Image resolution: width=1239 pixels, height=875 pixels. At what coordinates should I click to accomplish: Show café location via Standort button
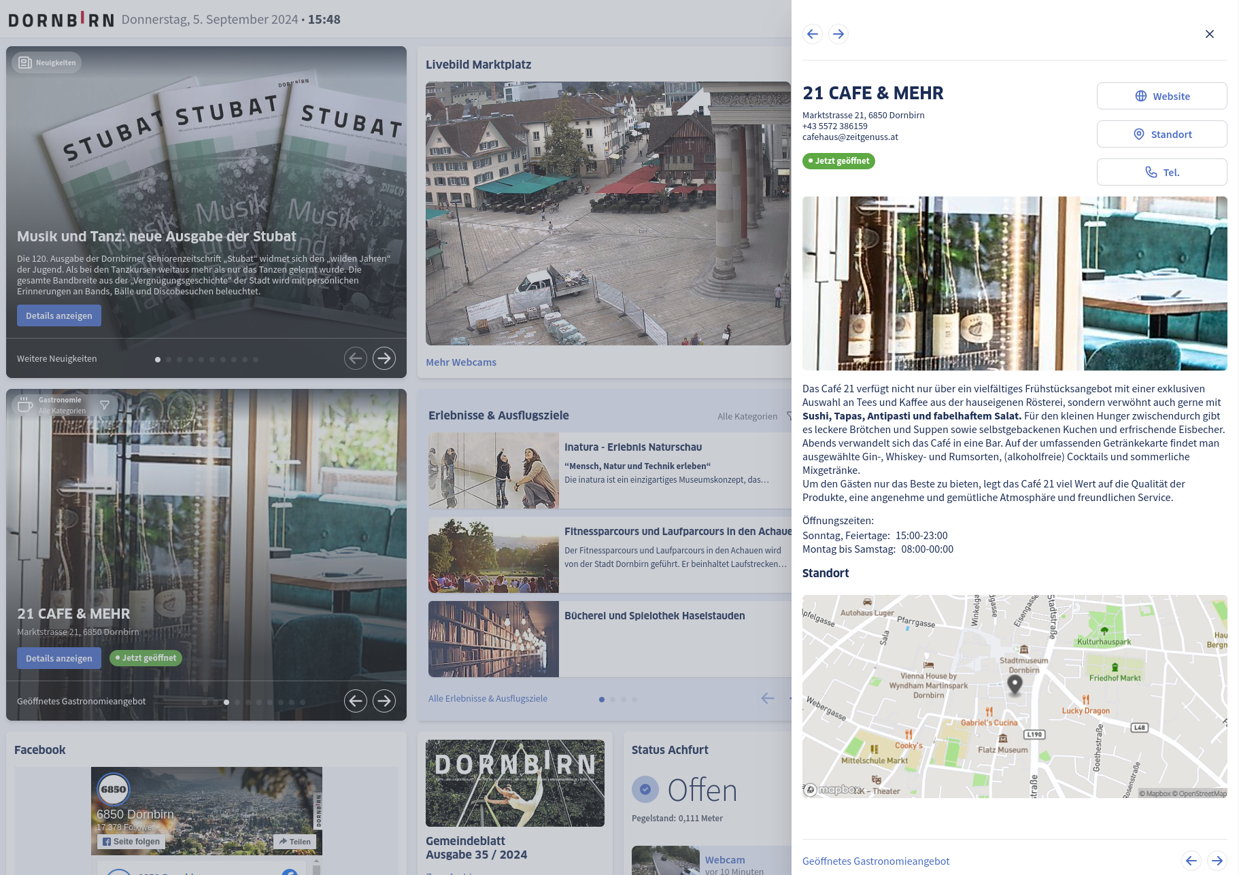1161,135
